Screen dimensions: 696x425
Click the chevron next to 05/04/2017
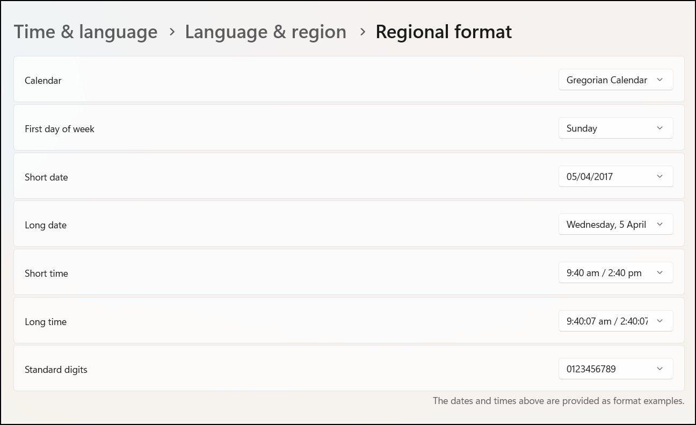660,176
